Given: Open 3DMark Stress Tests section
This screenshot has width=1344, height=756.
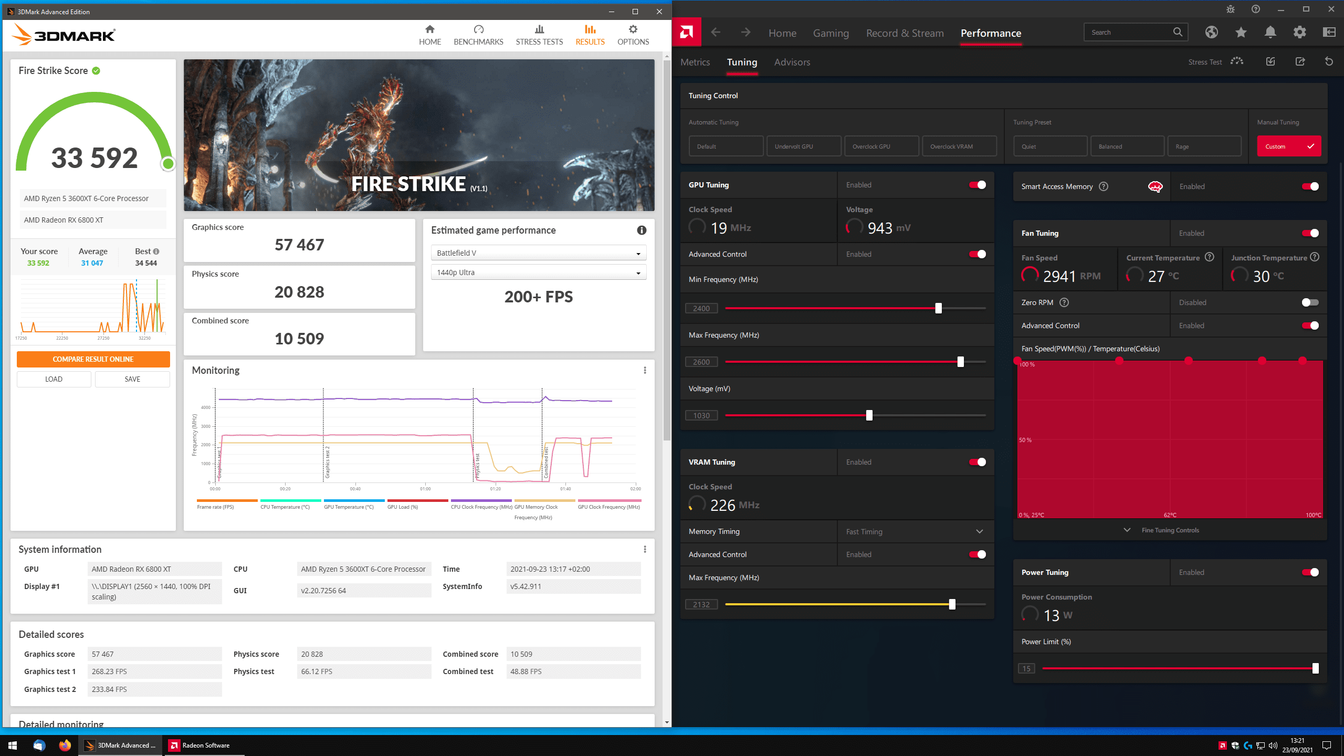Looking at the screenshot, I should 539,35.
